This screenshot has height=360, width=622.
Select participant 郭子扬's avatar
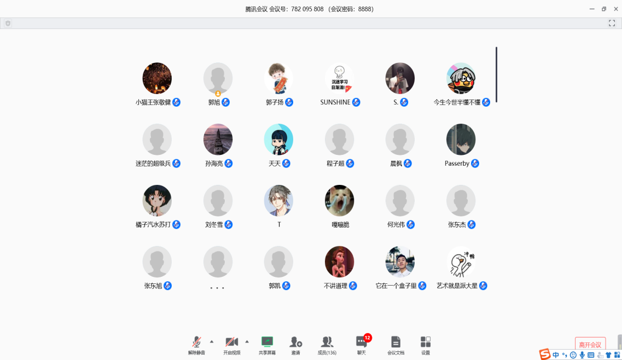(x=278, y=78)
